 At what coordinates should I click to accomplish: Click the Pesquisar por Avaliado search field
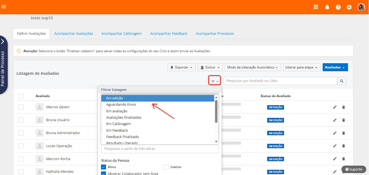point(280,81)
